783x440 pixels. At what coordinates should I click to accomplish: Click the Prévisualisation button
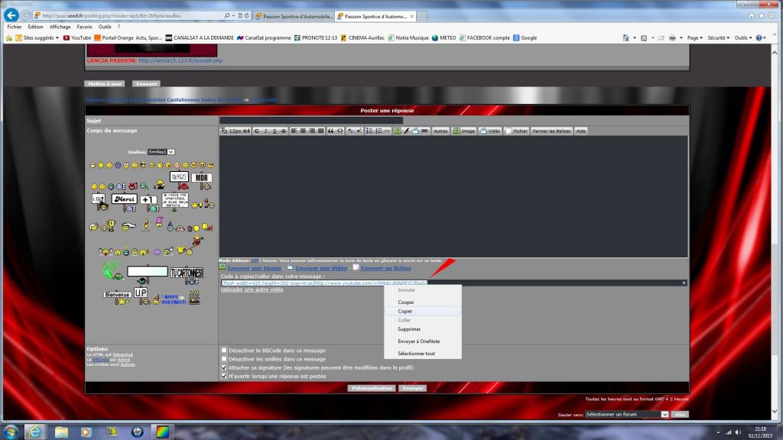tap(372, 388)
